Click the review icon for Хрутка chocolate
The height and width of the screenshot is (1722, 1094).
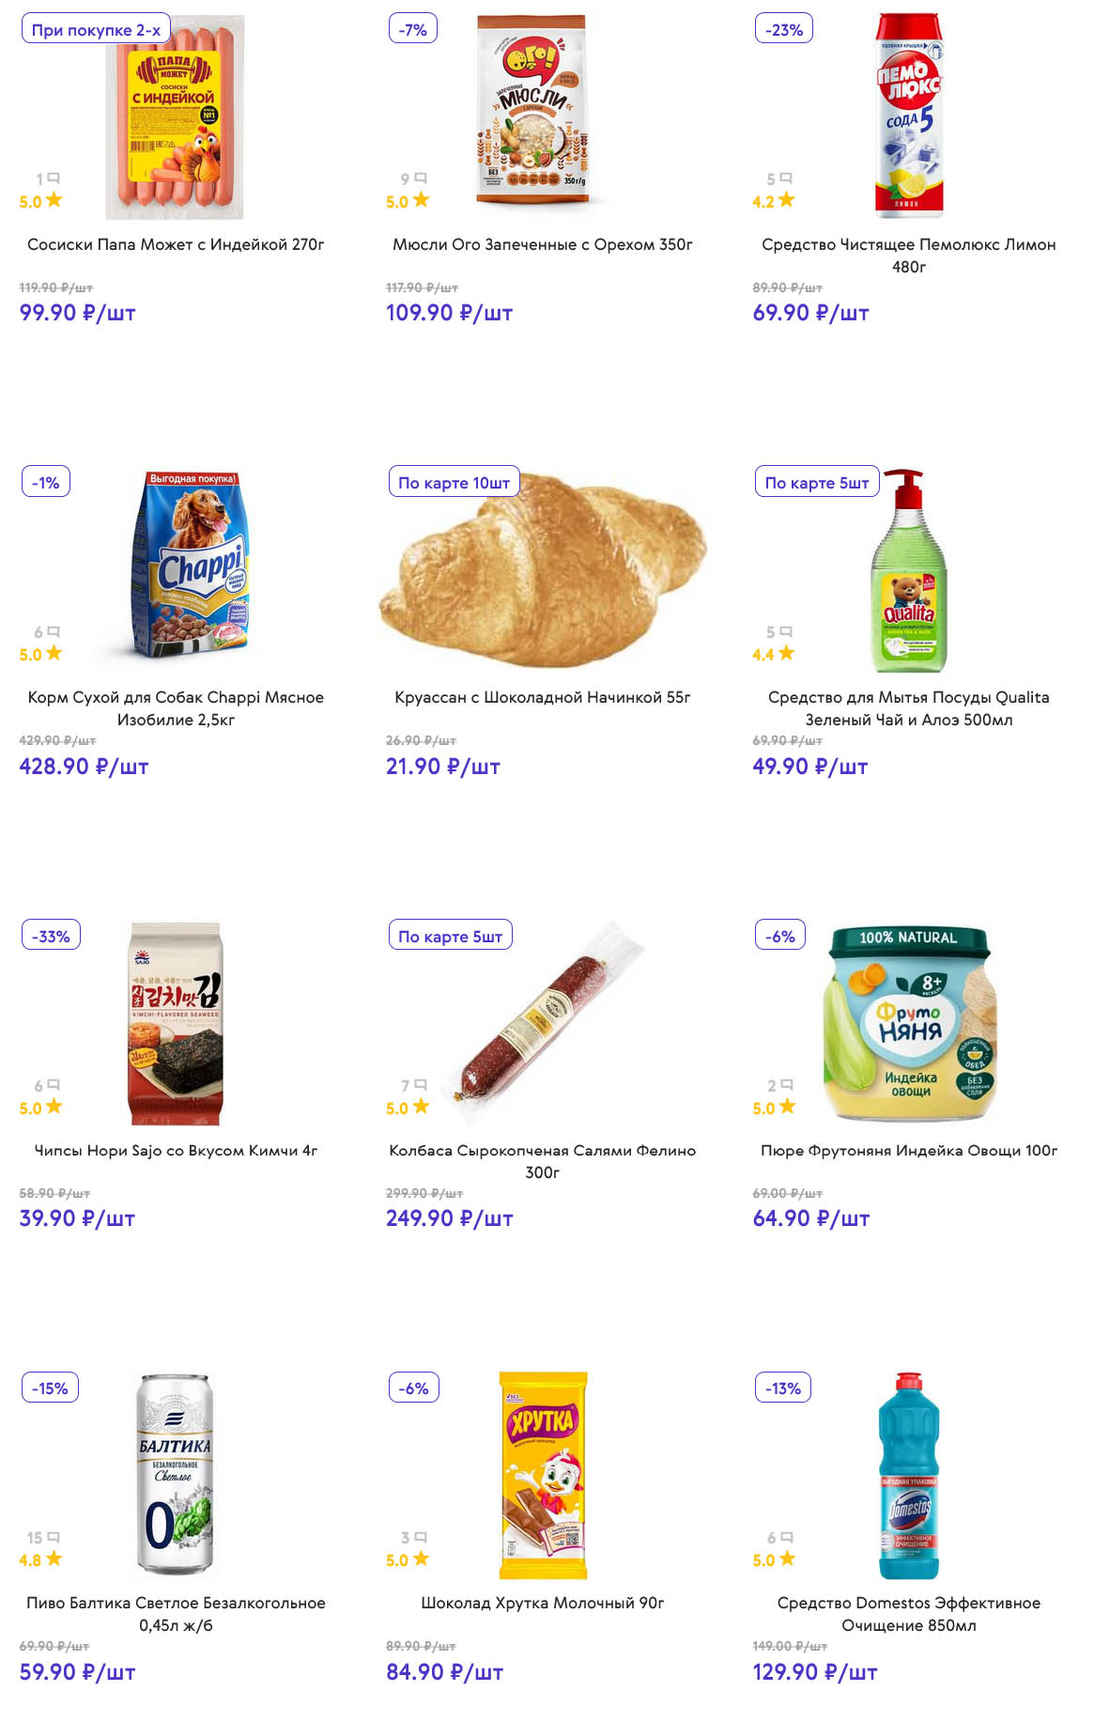[421, 1537]
